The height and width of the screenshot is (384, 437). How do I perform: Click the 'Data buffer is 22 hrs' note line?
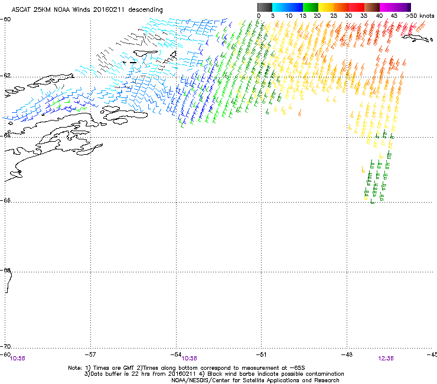(214, 374)
